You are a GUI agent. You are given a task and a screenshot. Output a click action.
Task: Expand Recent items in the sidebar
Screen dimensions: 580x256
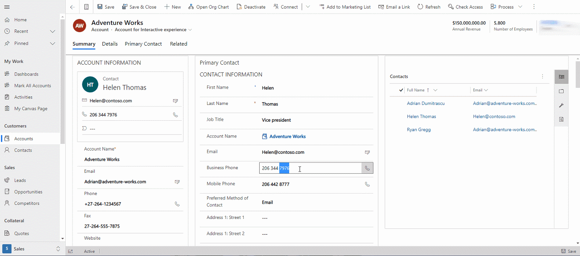53,31
